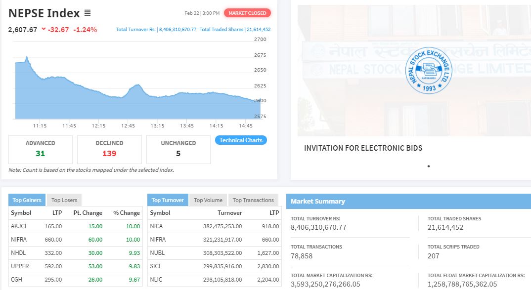Switch to Top Losers tab

tap(64, 200)
